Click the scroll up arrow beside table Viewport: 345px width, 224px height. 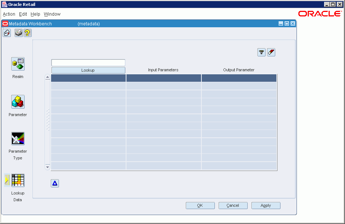[47, 77]
